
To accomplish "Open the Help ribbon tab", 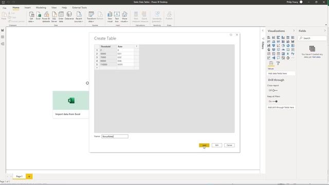I will click(x=64, y=8).
